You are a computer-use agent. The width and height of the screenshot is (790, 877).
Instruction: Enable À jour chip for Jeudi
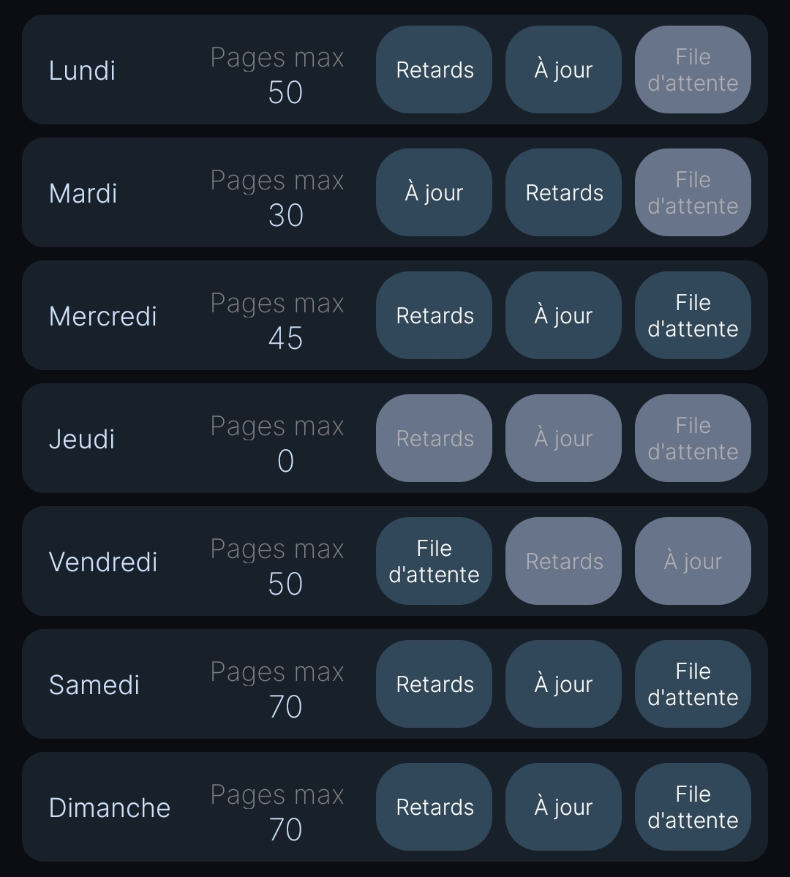(x=563, y=438)
